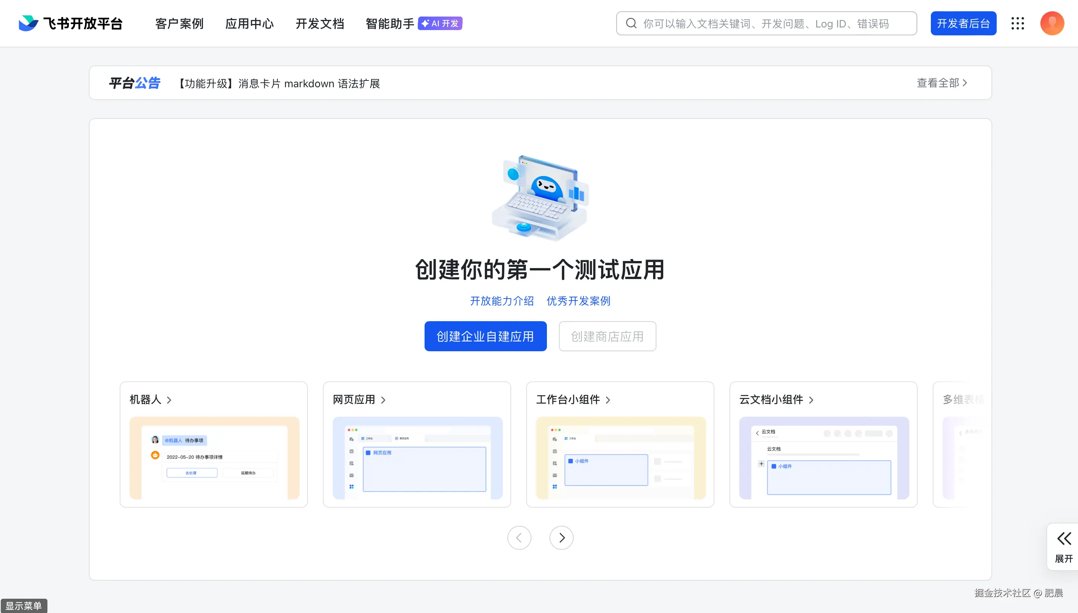Image resolution: width=1078 pixels, height=613 pixels.
Task: Open the user avatar menu
Action: [1052, 23]
